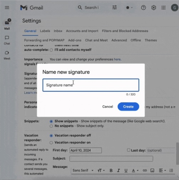Viewport: 179px width, 180px height.
Task: Select Show snippets option
Action: pos(51,121)
